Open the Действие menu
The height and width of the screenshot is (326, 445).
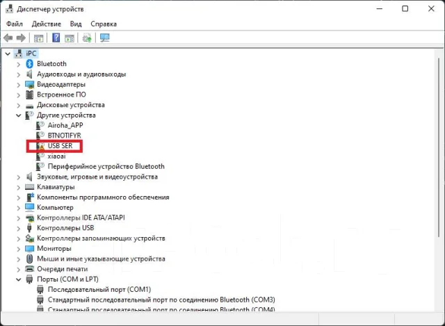tap(47, 24)
